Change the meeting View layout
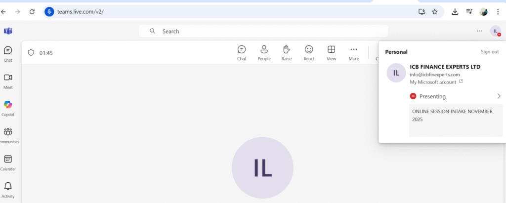The width and height of the screenshot is (506, 203). coord(332,53)
